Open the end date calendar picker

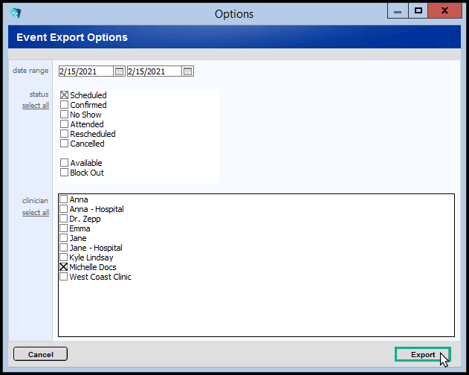(x=188, y=71)
